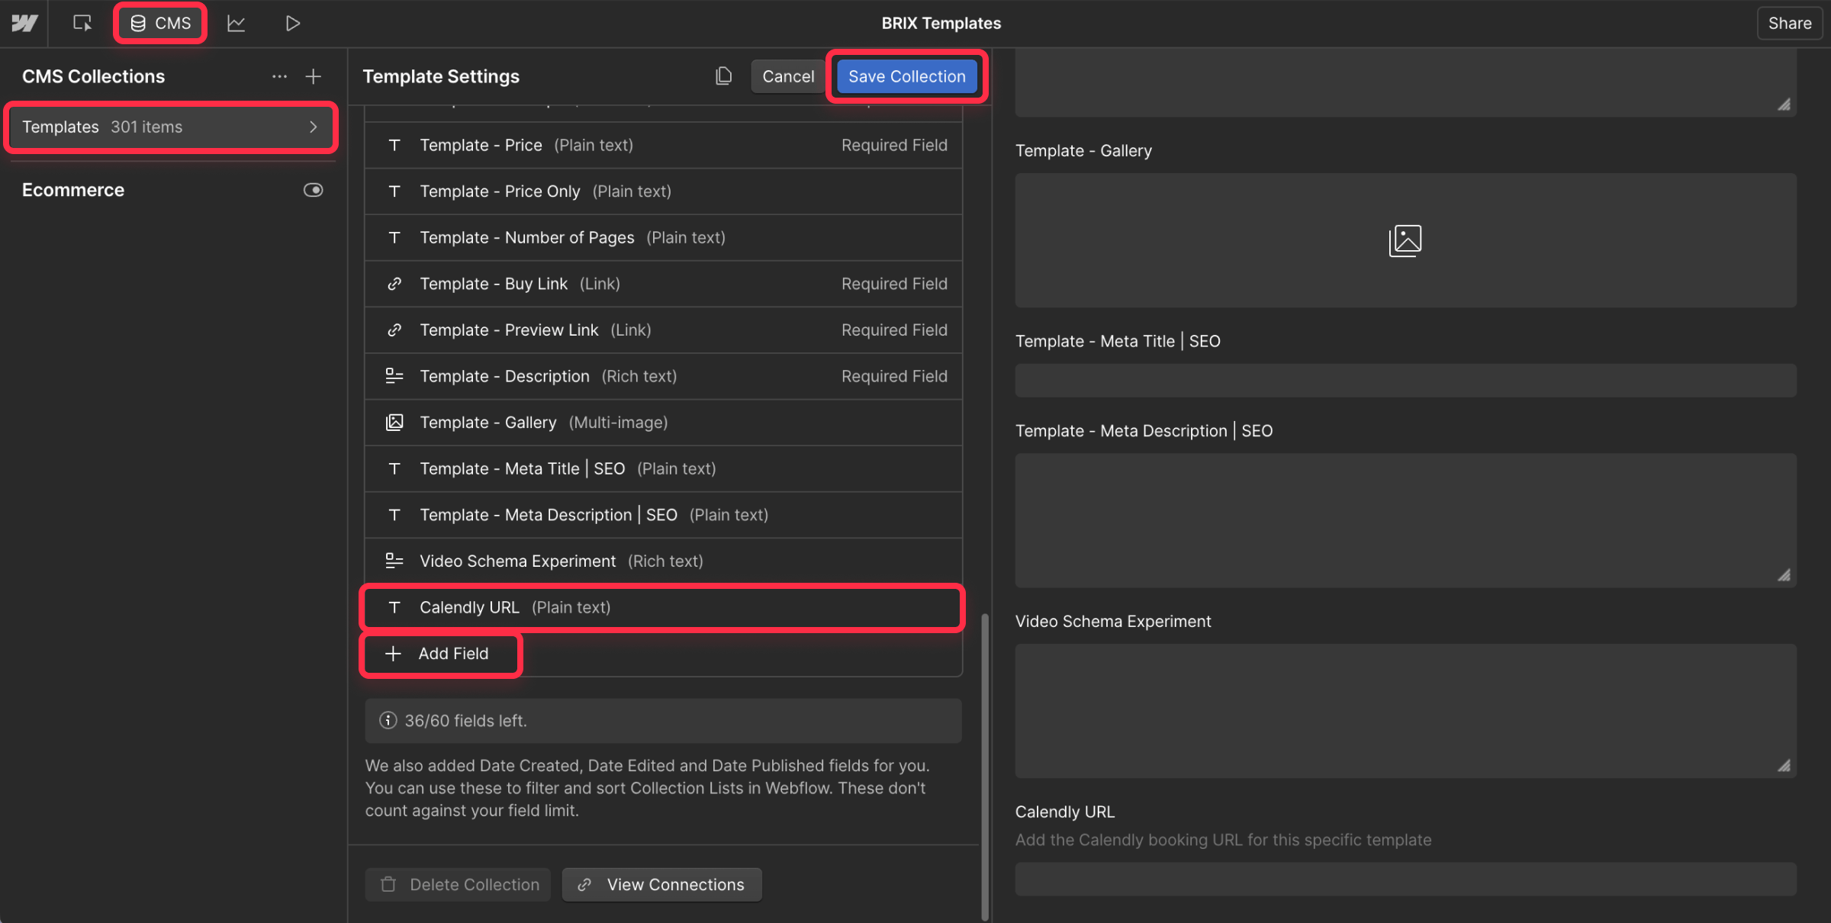Click the link icon on Buy Link row
The width and height of the screenshot is (1831, 923).
[394, 284]
